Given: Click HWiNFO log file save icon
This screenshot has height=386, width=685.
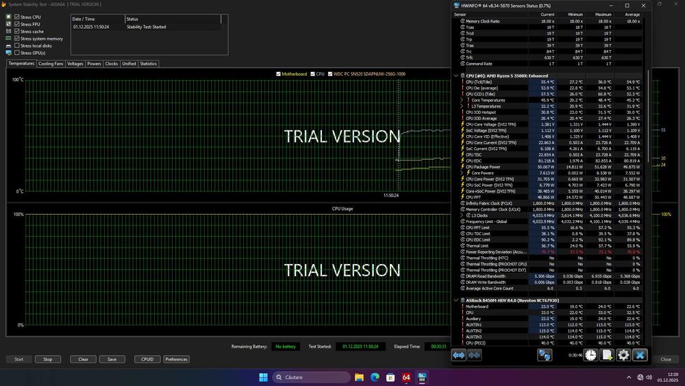Looking at the screenshot, I should 607,355.
